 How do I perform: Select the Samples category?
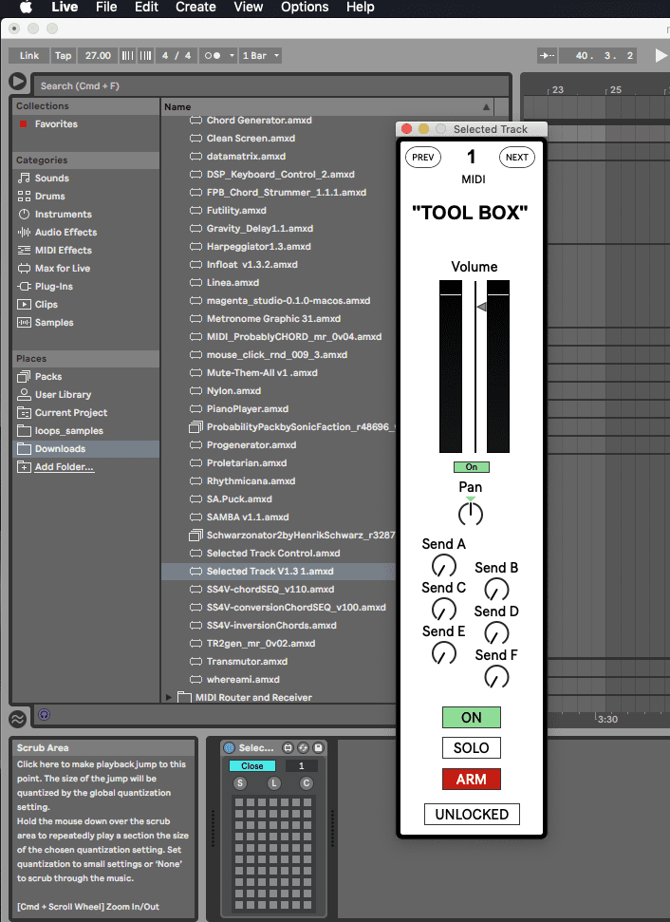tap(54, 323)
